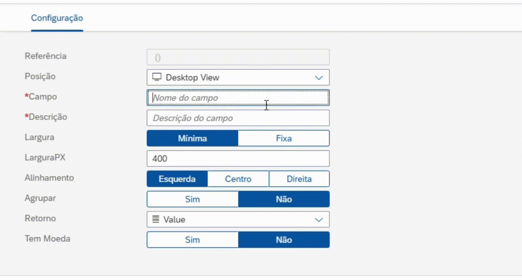Expand the Posição dropdown chevron

319,78
